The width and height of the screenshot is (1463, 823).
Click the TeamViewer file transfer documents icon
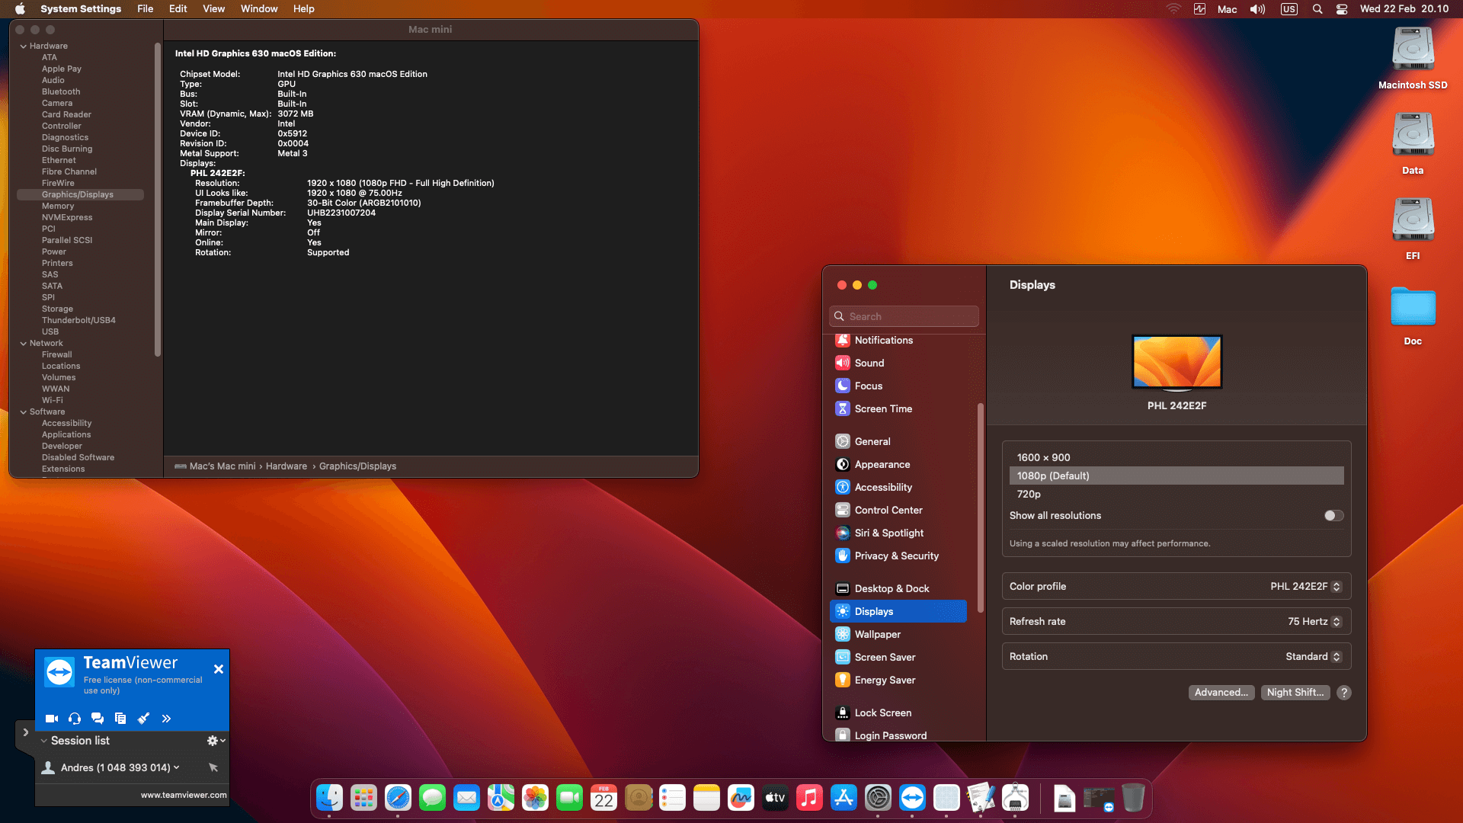(x=120, y=718)
